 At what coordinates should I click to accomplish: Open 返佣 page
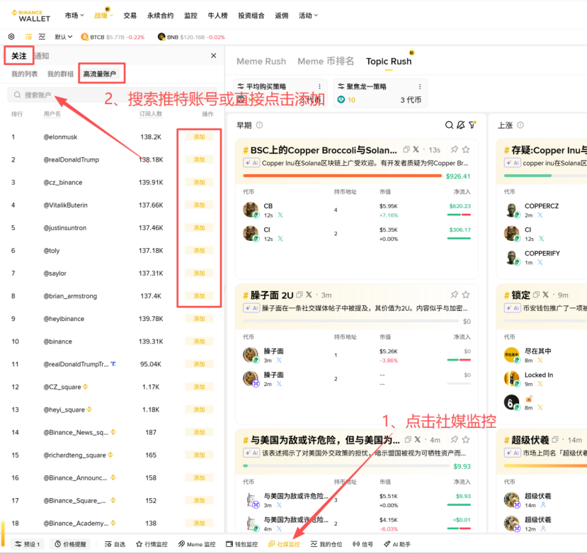[282, 16]
